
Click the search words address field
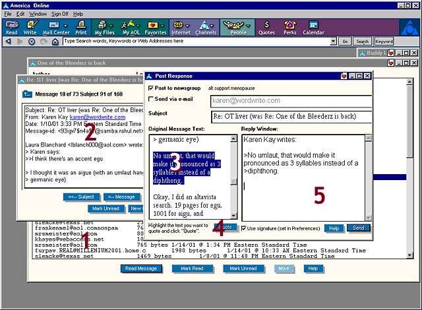196,41
